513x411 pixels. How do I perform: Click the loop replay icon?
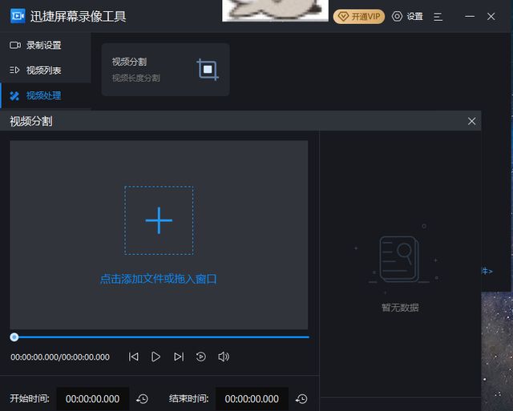201,357
